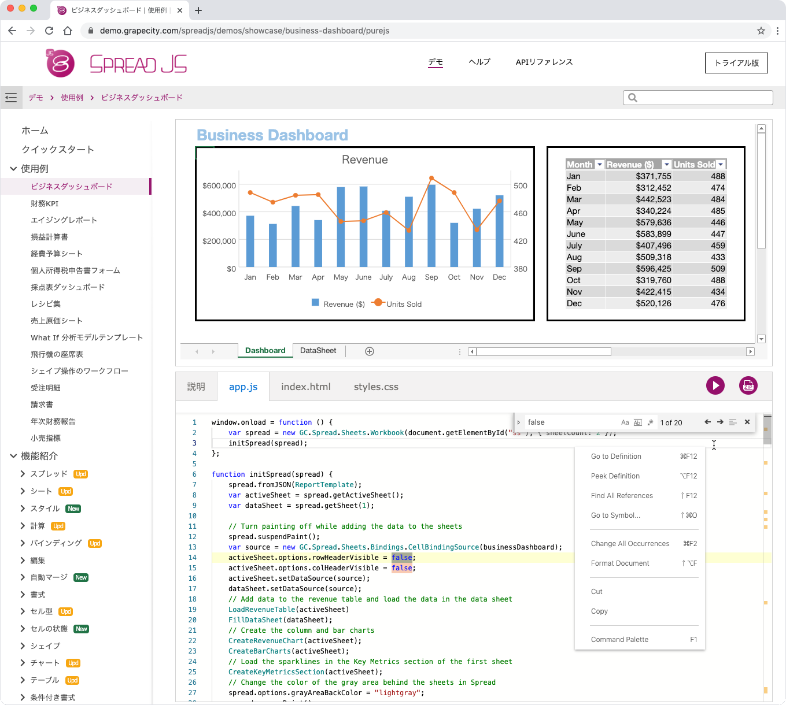The image size is (786, 705).
Task: Open the Revenue ($) column filter dropdown
Action: point(667,165)
